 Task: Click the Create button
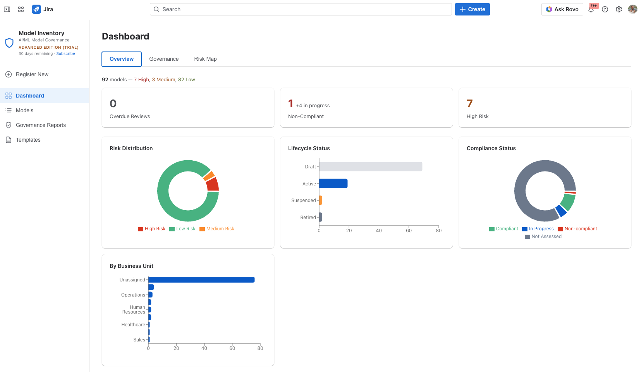tap(472, 9)
